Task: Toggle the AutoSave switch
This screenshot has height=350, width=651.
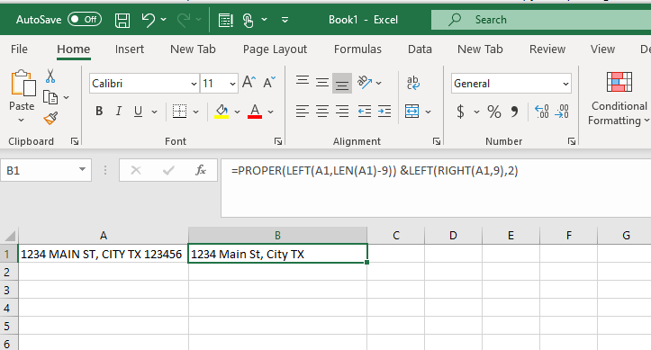Action: coord(85,20)
